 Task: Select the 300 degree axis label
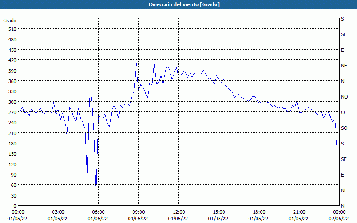tap(12, 102)
